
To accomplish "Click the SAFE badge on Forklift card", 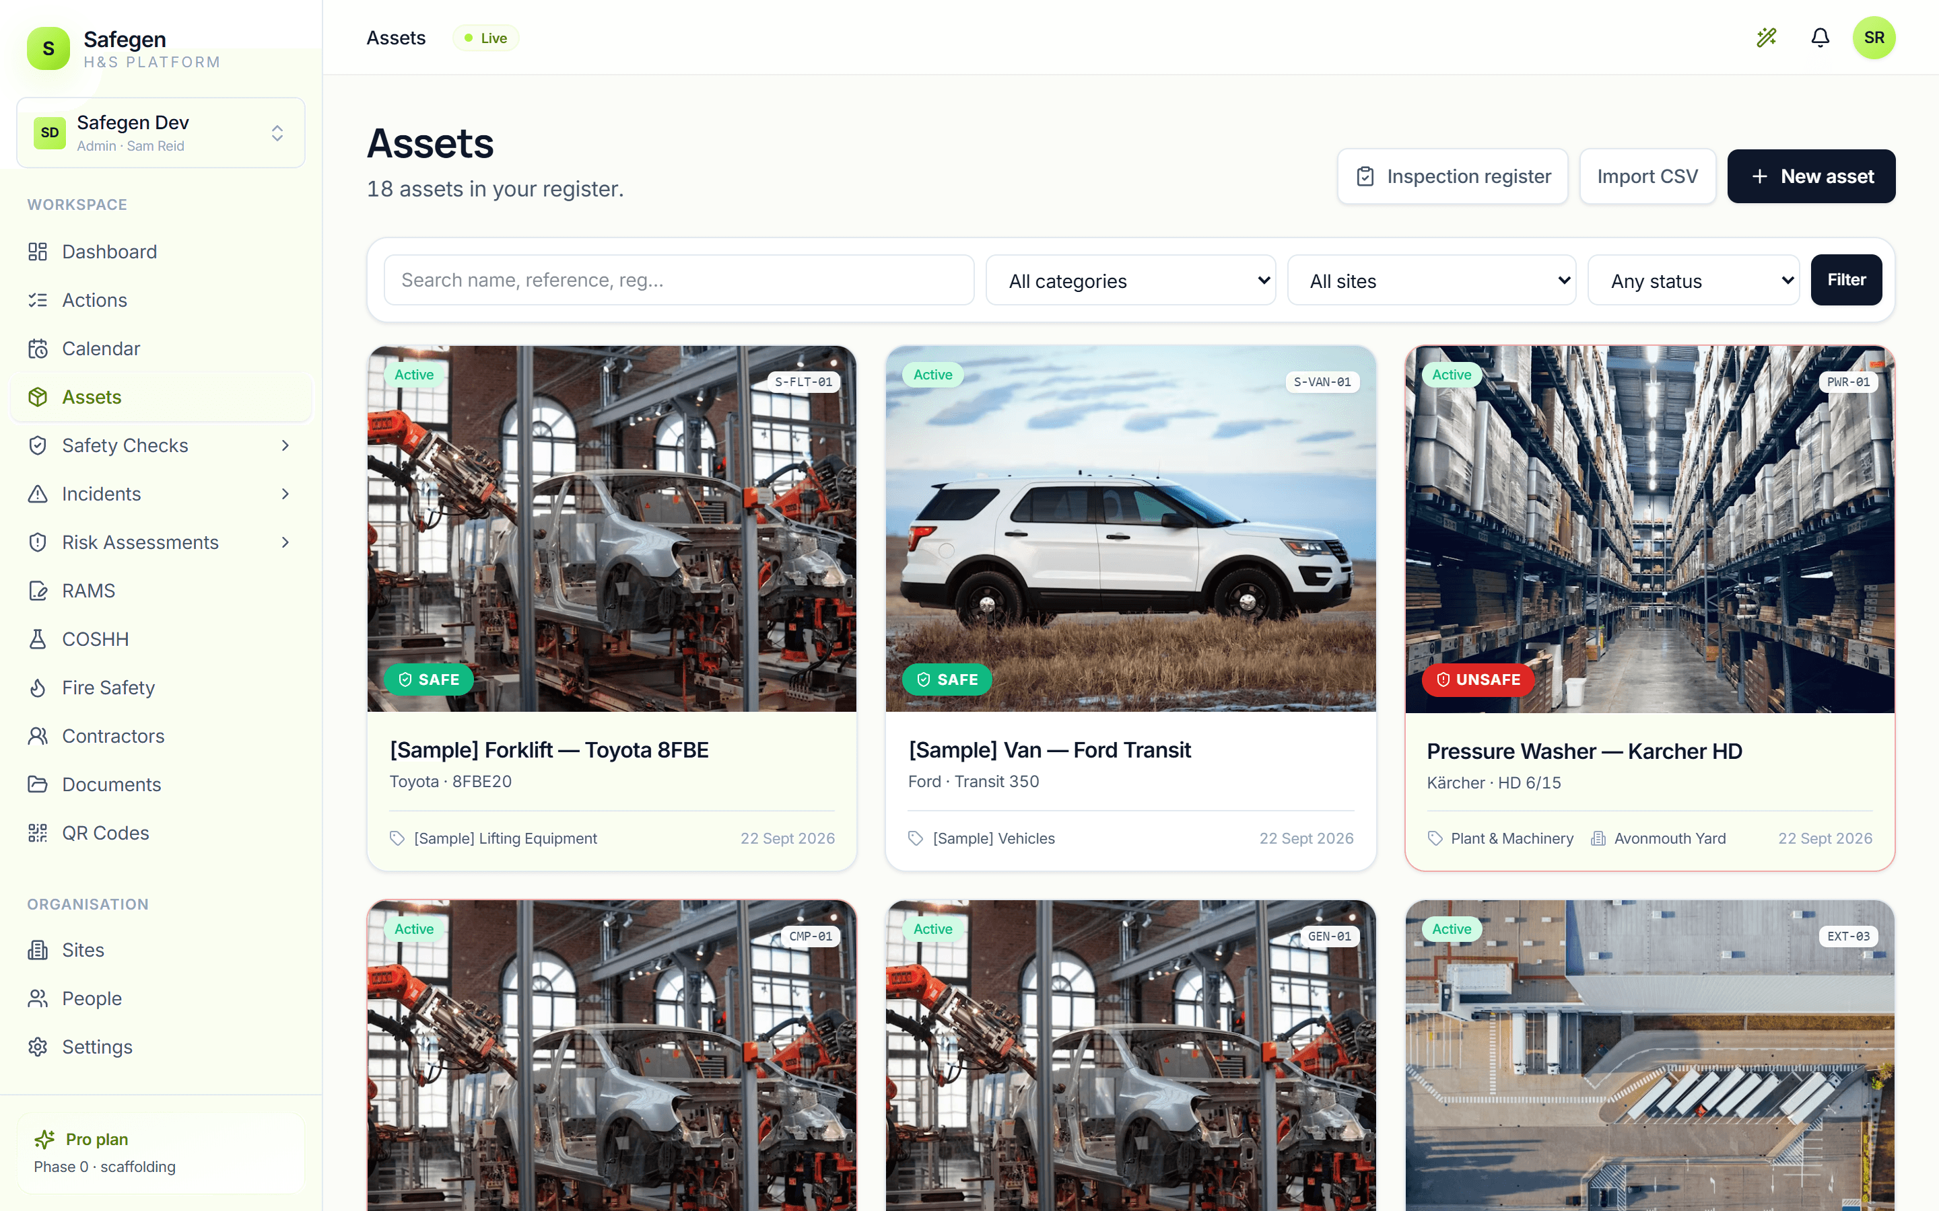I will pos(429,680).
